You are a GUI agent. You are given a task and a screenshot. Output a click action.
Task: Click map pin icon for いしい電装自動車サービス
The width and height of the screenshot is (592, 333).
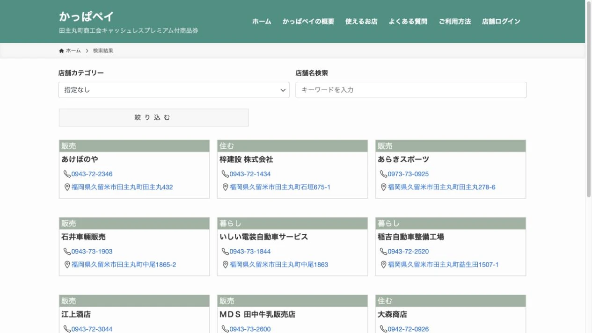point(225,265)
